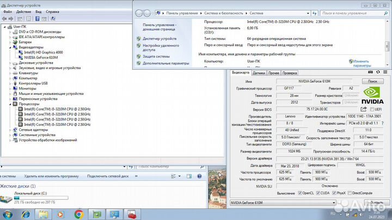Screen dimensions: 392x220
Task: Open the Файл menu
Action: 8,12
